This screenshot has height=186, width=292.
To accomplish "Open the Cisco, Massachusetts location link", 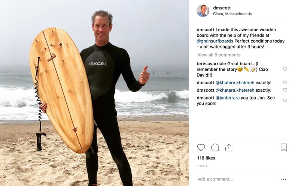I will [x=232, y=14].
